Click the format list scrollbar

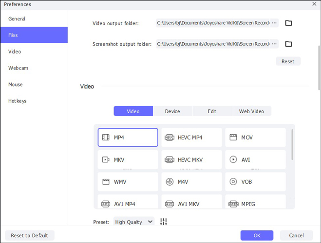coord(292,144)
